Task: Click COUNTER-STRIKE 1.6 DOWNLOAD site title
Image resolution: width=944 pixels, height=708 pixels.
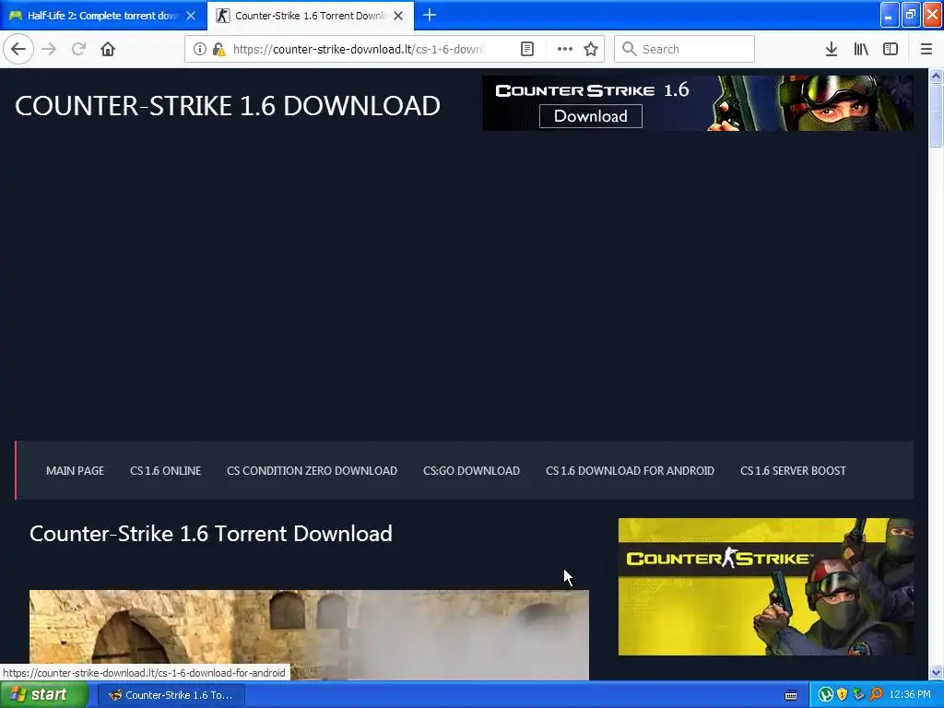Action: pos(228,106)
